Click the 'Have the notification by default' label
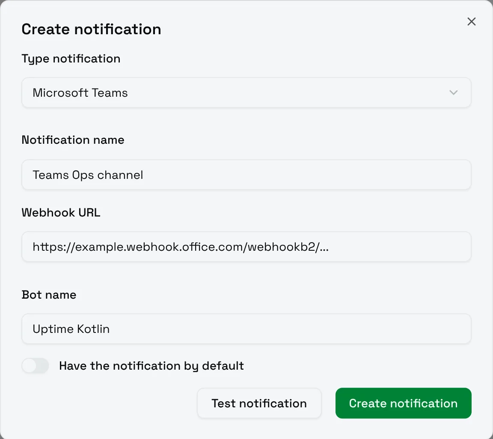Screen dimensions: 493x439 (x=151, y=366)
